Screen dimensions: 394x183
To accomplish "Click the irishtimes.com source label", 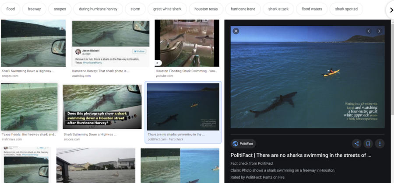I will (x=11, y=139).
